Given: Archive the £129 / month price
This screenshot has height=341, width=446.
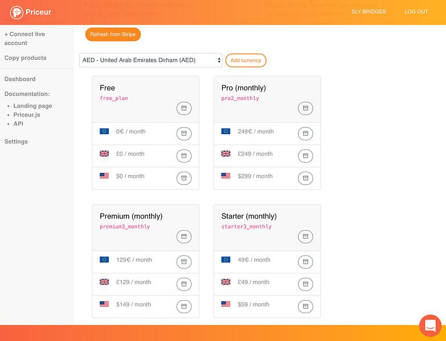Looking at the screenshot, I should point(184,284).
